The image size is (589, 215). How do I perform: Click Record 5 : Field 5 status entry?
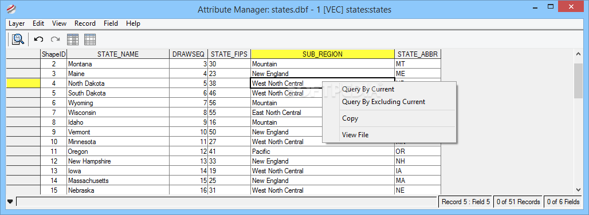(x=466, y=202)
